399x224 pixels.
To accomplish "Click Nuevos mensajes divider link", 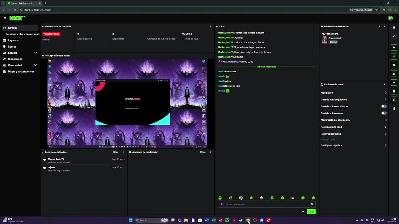I will pyautogui.click(x=267, y=67).
